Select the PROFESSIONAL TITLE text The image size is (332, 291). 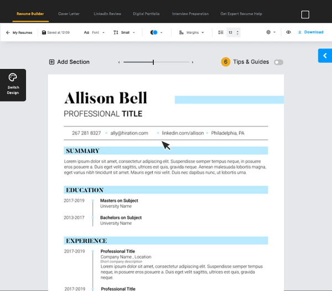(x=103, y=114)
